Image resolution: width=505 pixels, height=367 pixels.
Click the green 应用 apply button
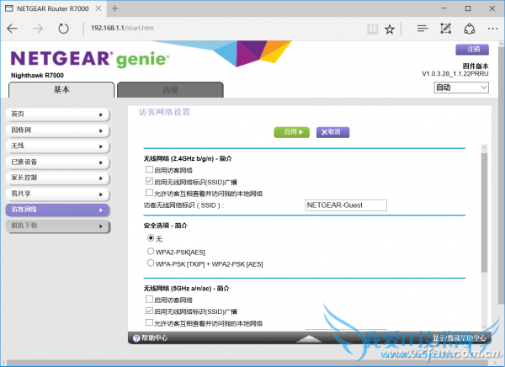click(x=292, y=132)
